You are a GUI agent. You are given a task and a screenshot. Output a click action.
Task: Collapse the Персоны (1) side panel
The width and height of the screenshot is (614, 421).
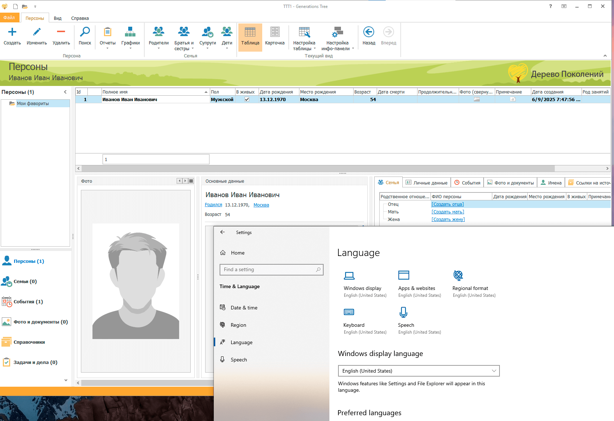point(65,92)
